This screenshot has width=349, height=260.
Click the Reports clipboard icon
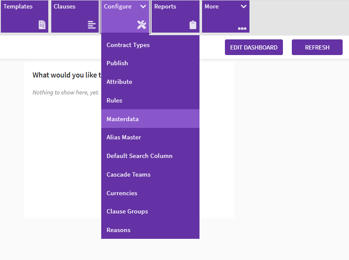point(193,25)
